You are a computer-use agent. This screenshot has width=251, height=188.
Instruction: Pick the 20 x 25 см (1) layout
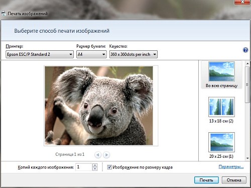(x=221, y=145)
